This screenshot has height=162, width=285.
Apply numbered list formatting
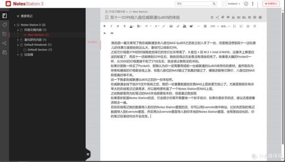[x=241, y=26]
